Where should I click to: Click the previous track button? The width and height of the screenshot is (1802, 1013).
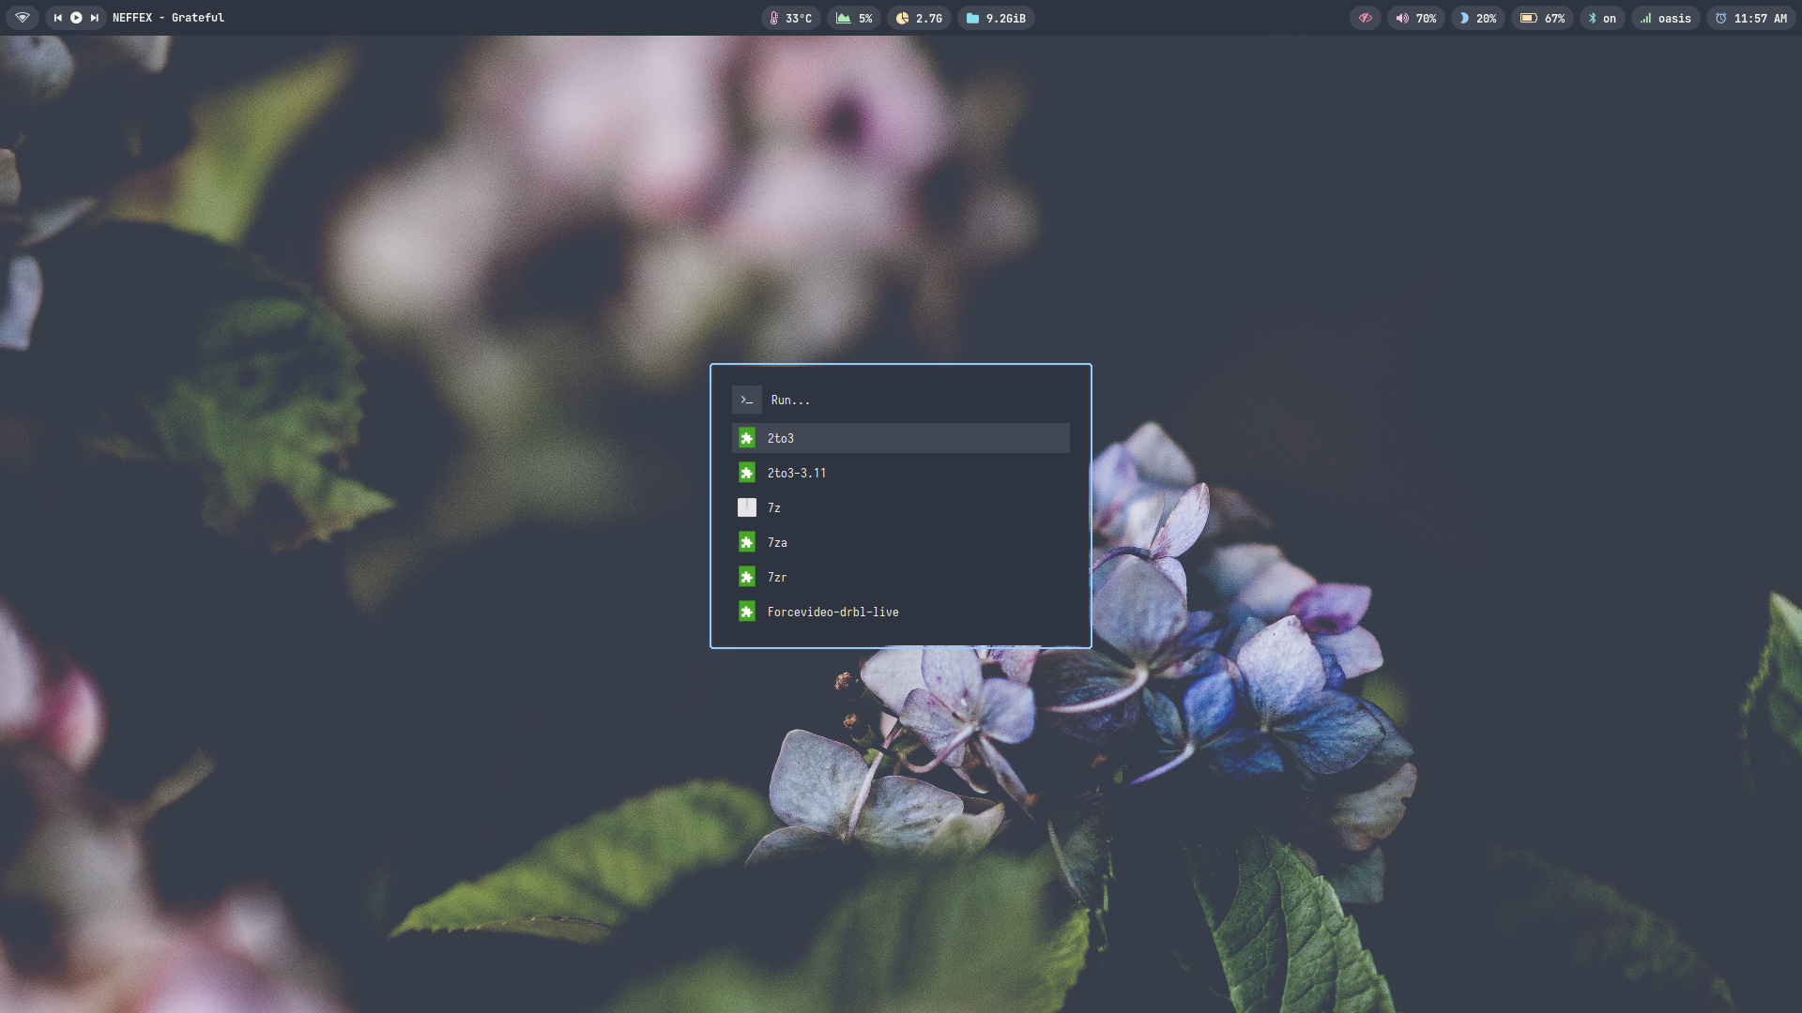(58, 18)
